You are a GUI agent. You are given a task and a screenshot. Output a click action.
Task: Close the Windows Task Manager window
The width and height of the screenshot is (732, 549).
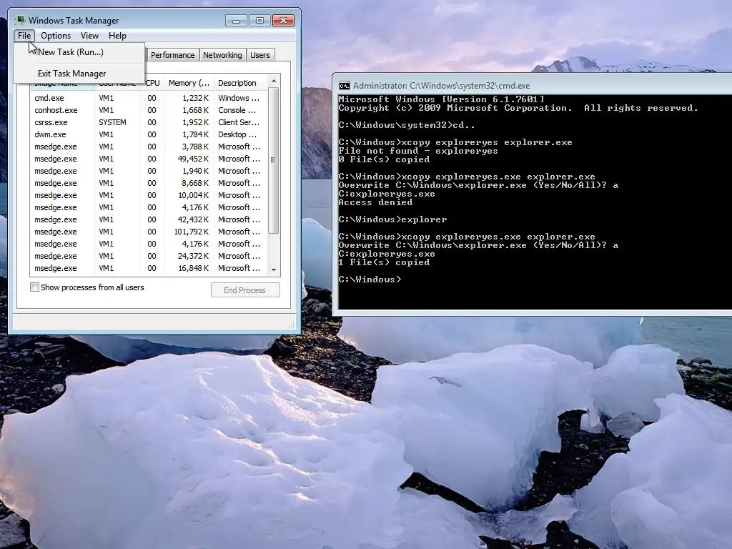283,21
